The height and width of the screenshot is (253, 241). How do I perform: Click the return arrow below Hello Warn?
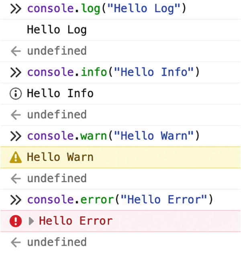tap(15, 178)
